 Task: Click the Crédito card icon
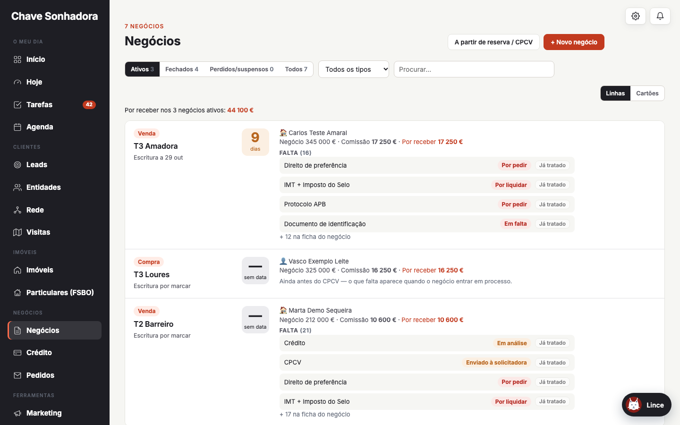pyautogui.click(x=17, y=353)
